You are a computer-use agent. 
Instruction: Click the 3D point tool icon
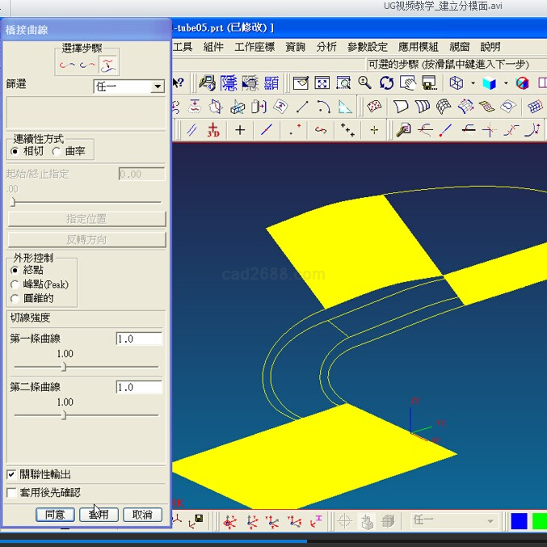click(213, 129)
